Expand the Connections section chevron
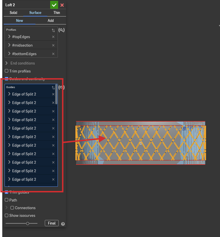Screen dimensions: 220x237 tap(7, 207)
